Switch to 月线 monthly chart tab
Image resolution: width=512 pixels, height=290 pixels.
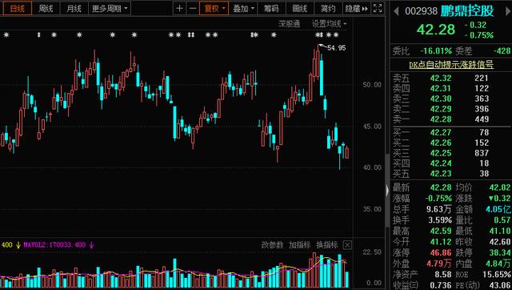tap(74, 9)
